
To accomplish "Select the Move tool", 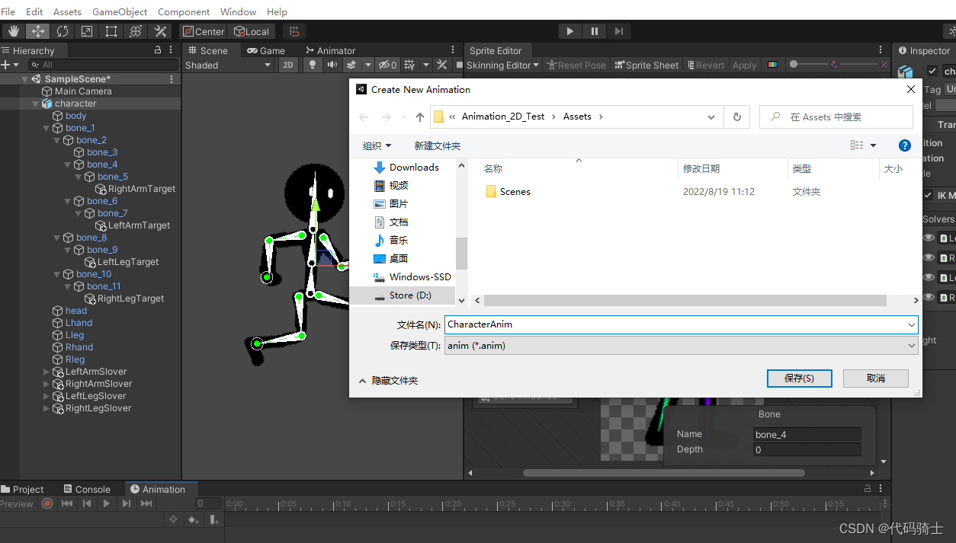I will click(38, 31).
